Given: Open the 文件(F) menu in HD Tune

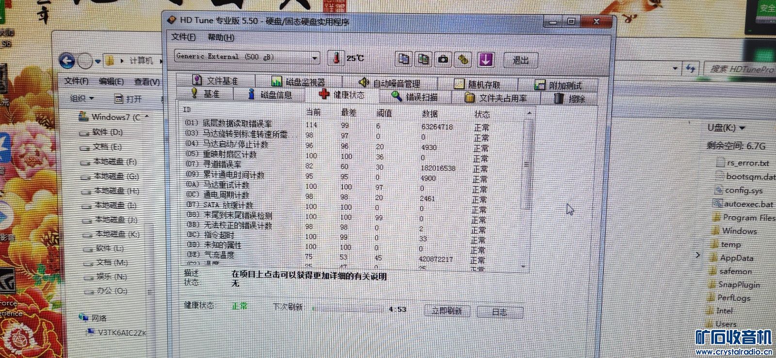Looking at the screenshot, I should [183, 37].
